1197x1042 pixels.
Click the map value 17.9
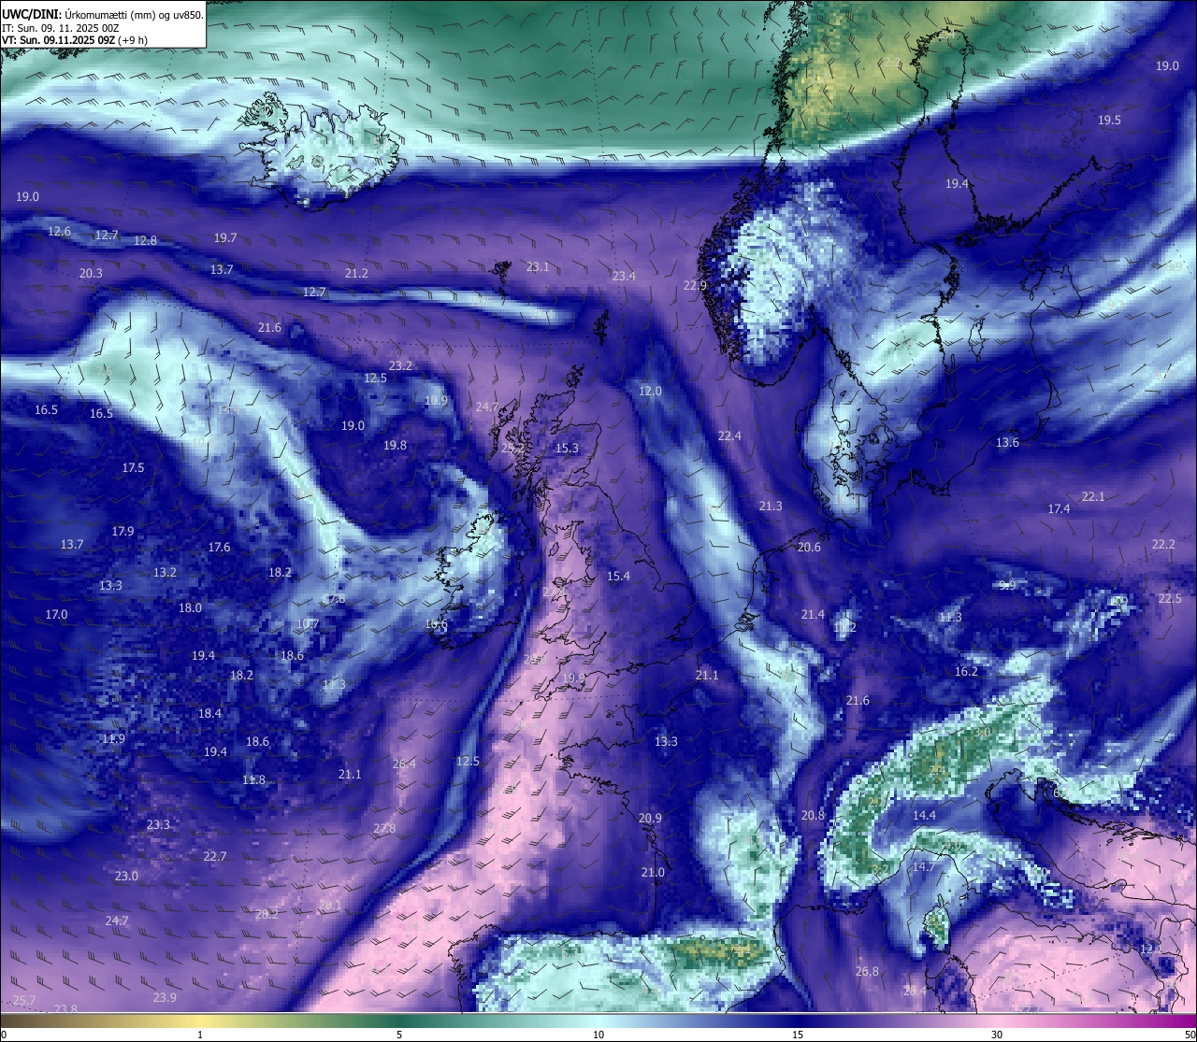[x=123, y=532]
